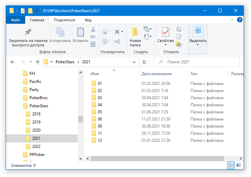Screen dimensions: 251x177
Task: Click the Back navigation arrow
Action: click(13, 62)
